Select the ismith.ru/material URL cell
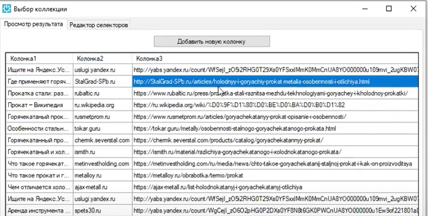This screenshot has height=216, width=428. pos(275,152)
